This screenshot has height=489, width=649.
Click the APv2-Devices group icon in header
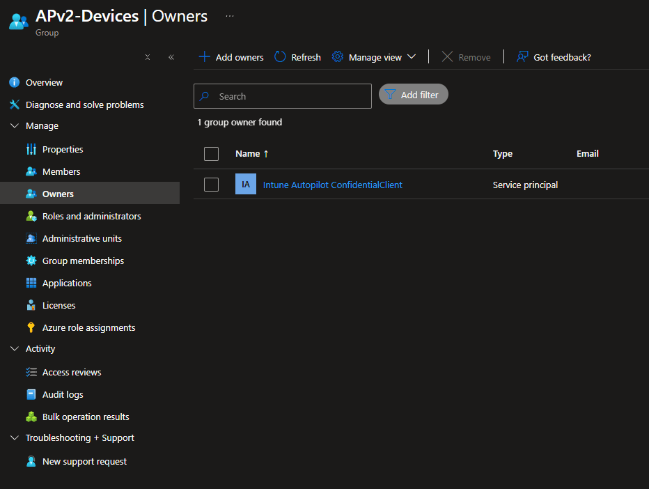click(19, 22)
